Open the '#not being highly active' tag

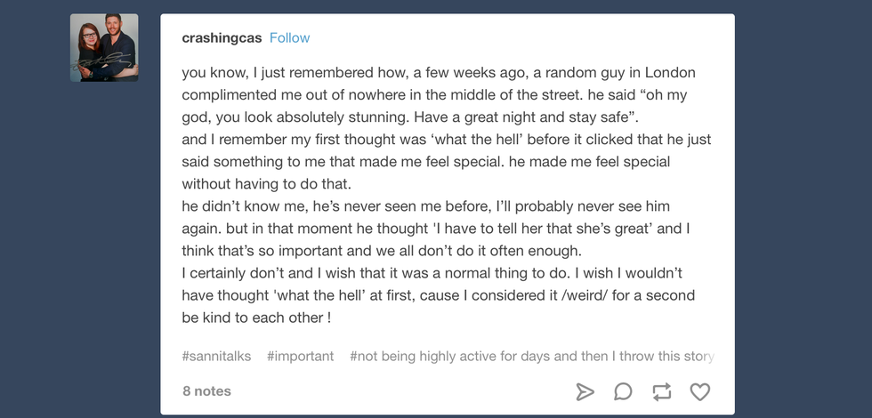531,356
